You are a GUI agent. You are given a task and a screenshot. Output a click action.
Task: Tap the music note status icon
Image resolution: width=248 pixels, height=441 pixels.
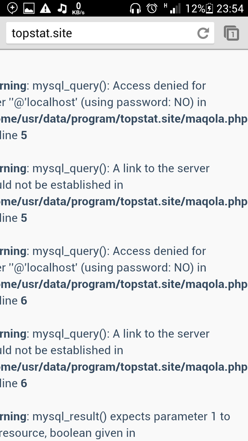[62, 8]
